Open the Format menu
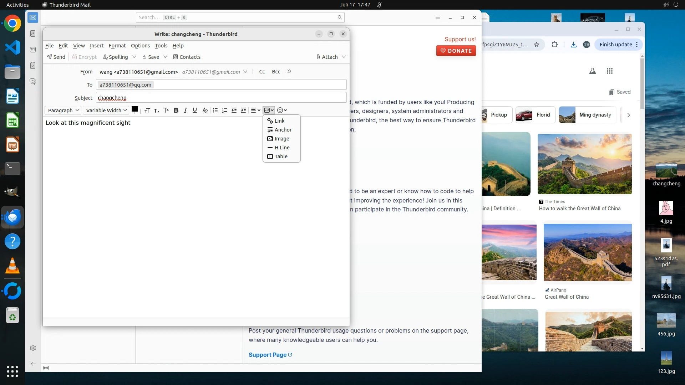The height and width of the screenshot is (385, 685). point(117,46)
